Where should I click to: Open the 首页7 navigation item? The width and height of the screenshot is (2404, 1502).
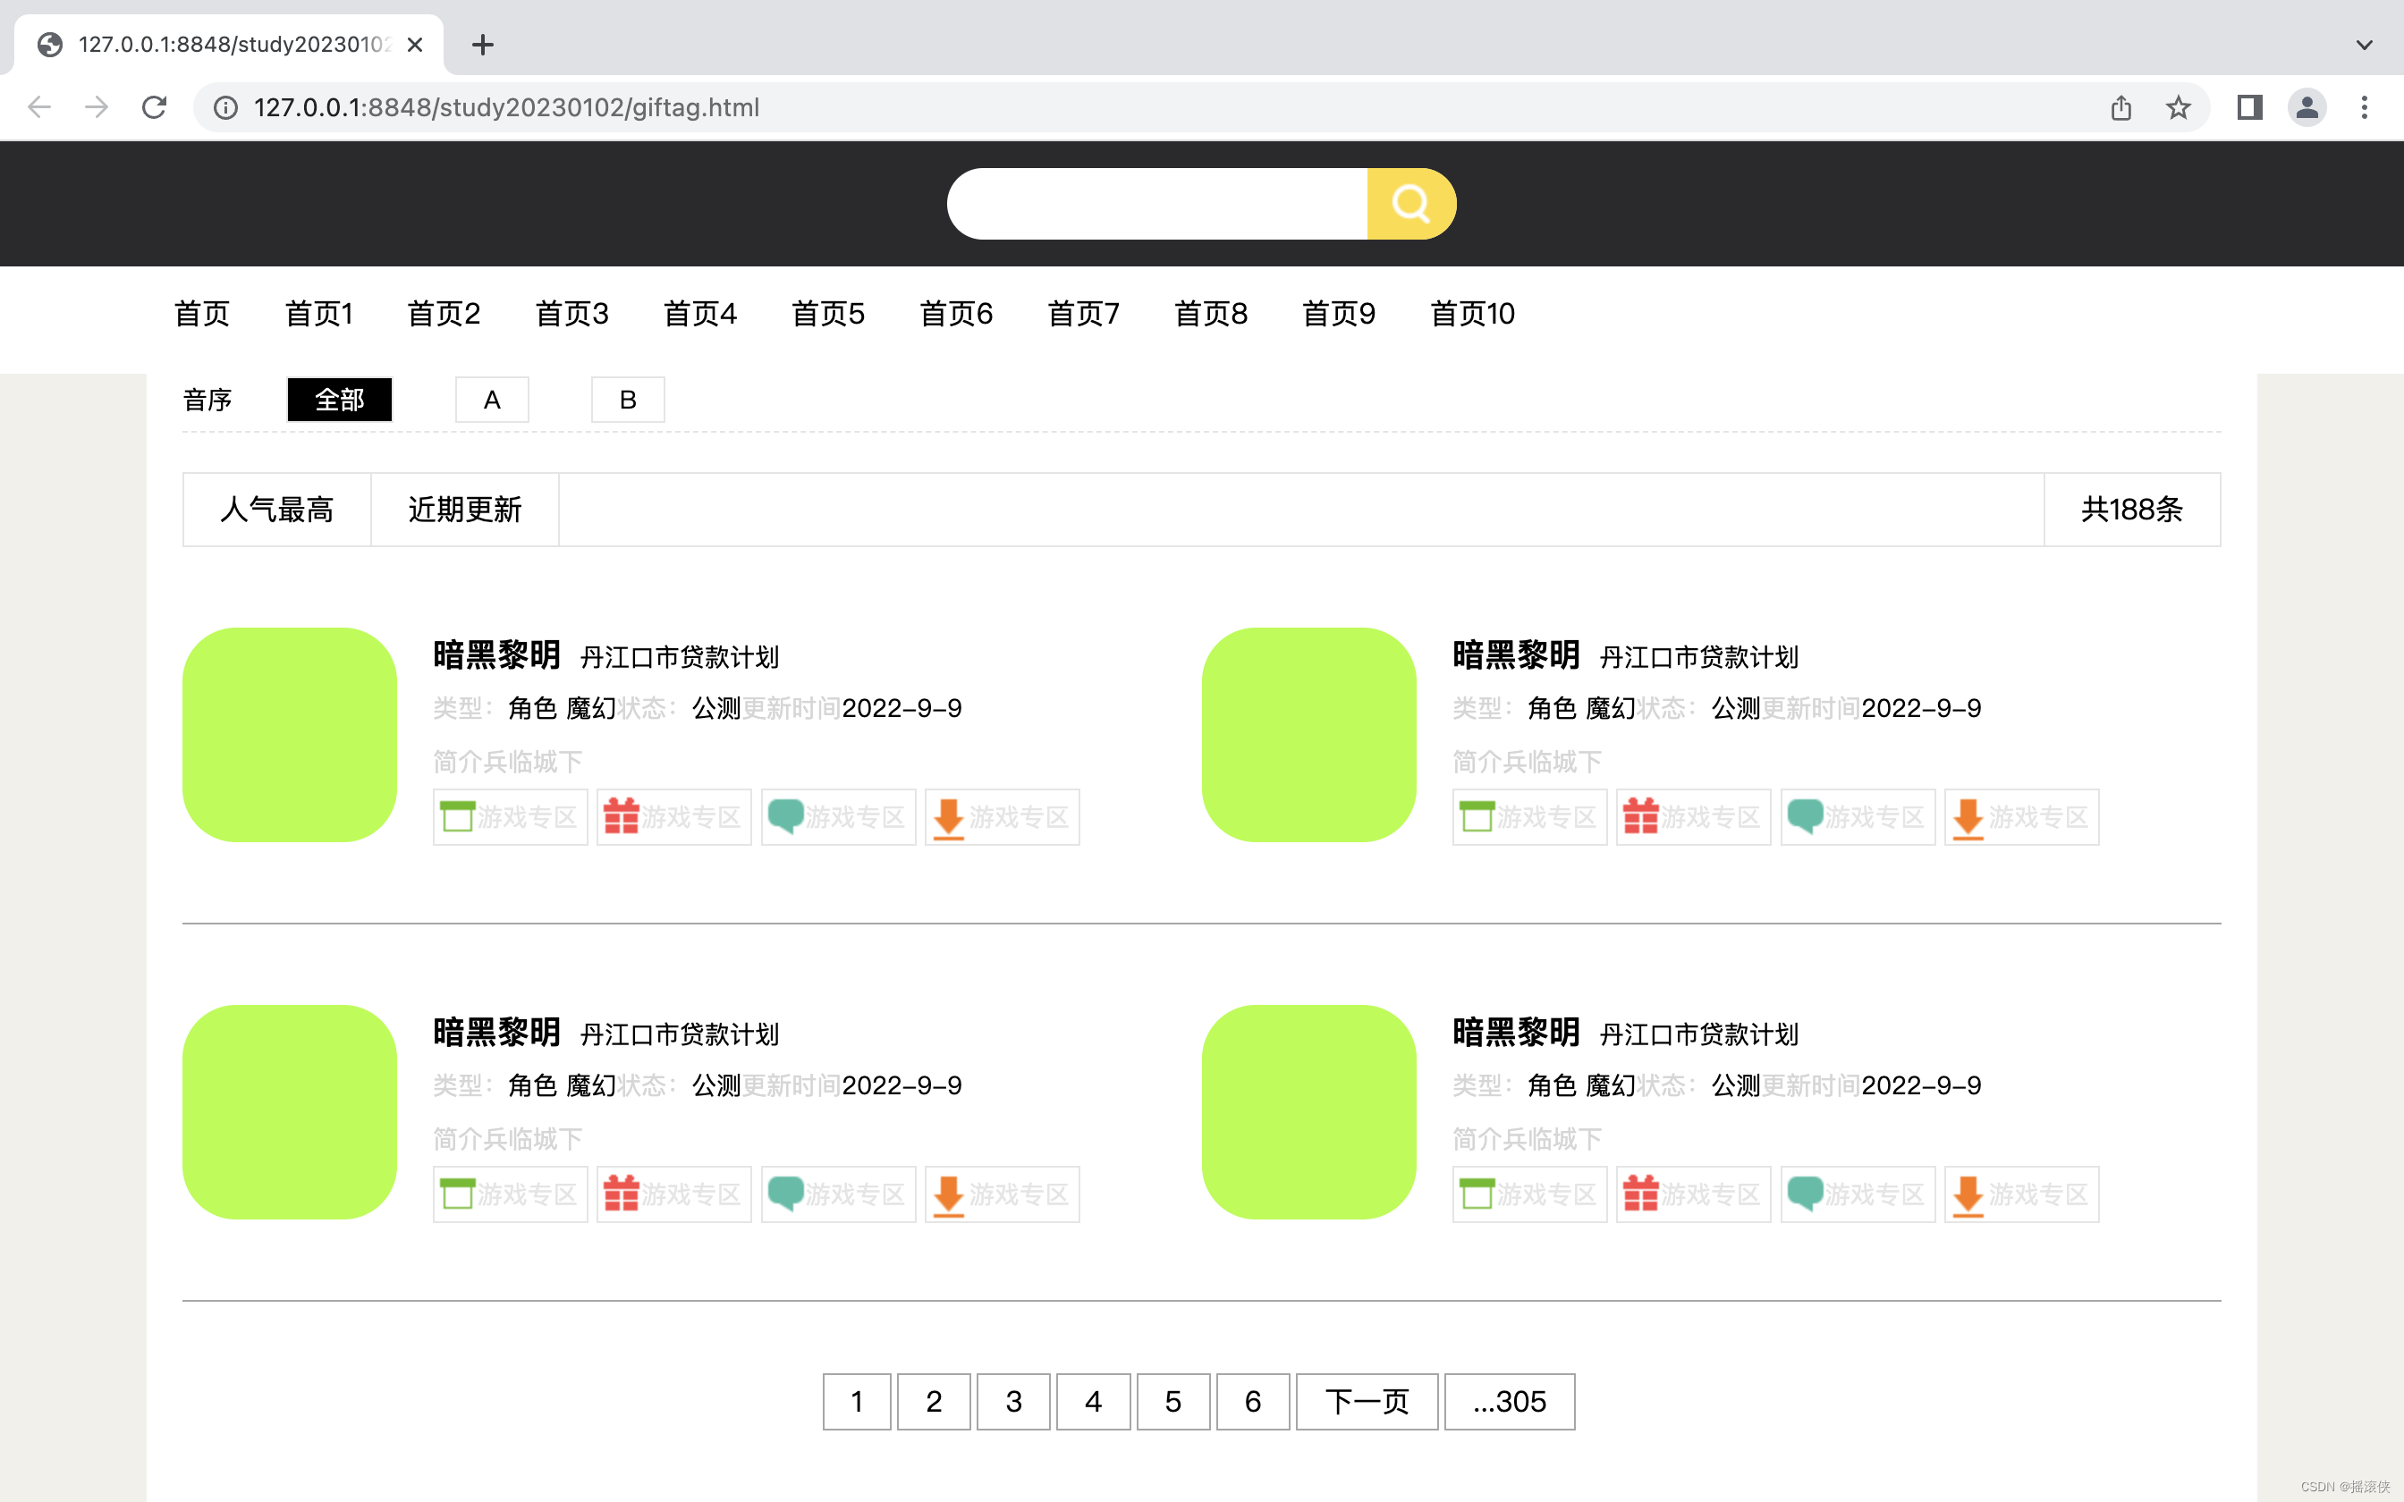coord(1084,314)
